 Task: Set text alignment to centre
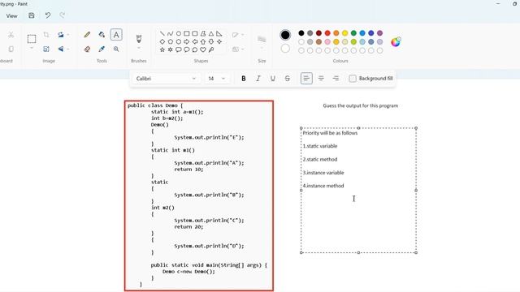(x=321, y=79)
